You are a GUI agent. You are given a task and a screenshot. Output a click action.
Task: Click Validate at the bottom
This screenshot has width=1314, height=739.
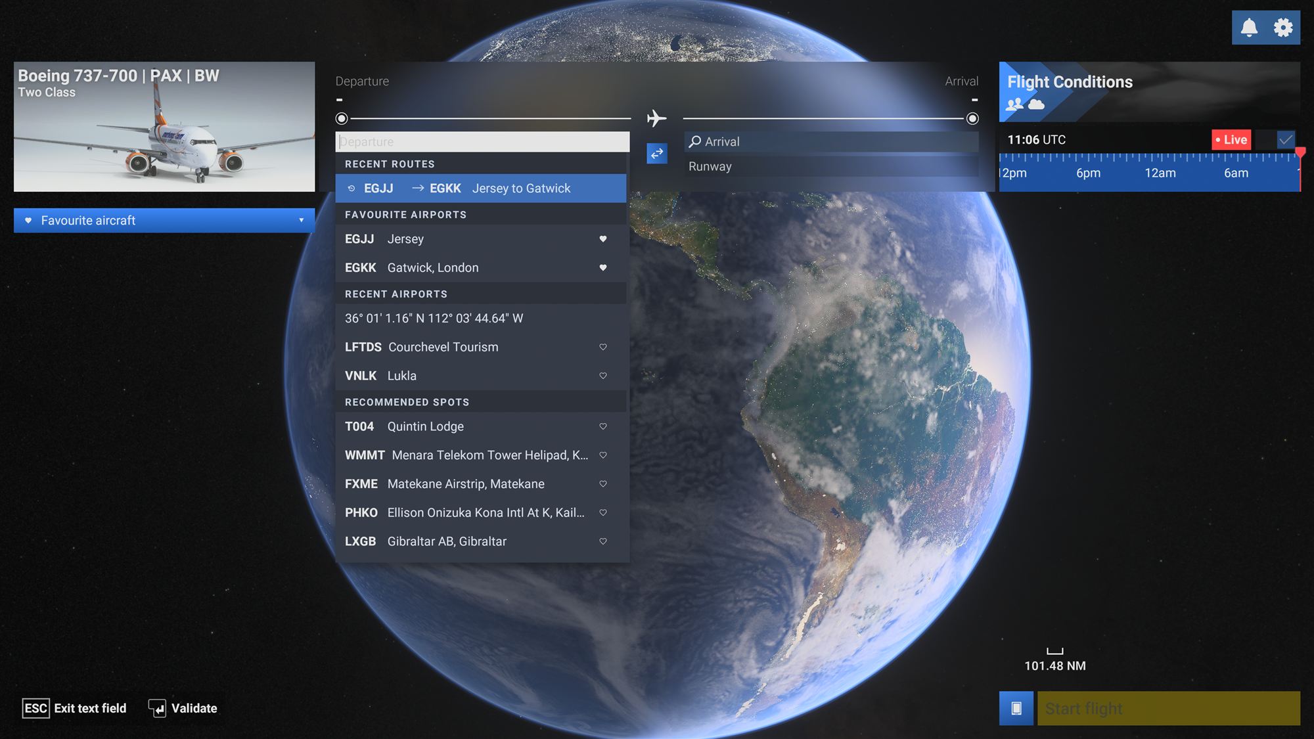click(183, 708)
